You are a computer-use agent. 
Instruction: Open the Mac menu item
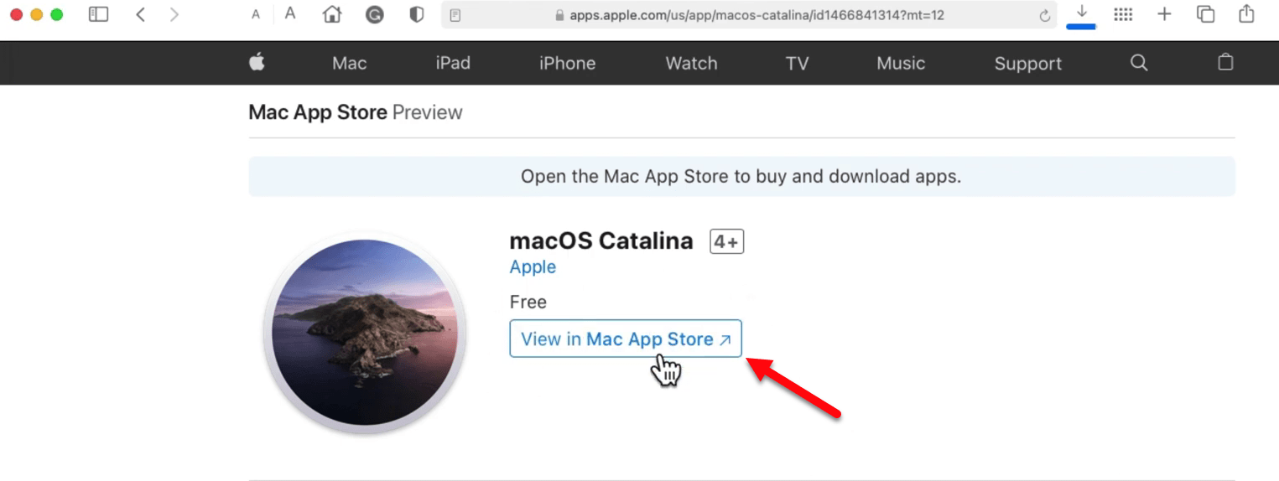(349, 63)
